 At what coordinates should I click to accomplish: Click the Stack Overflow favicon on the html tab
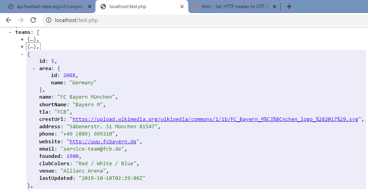tap(196, 7)
